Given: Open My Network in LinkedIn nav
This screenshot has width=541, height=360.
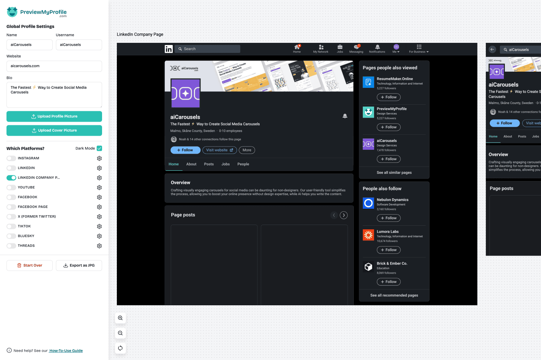Looking at the screenshot, I should [x=321, y=49].
